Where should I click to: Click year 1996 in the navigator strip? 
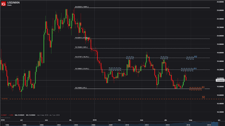click(x=7, y=125)
